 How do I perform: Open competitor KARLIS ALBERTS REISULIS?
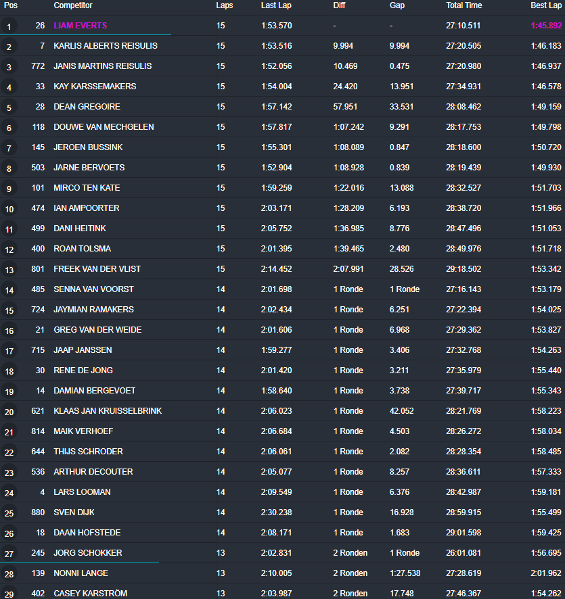click(x=106, y=46)
